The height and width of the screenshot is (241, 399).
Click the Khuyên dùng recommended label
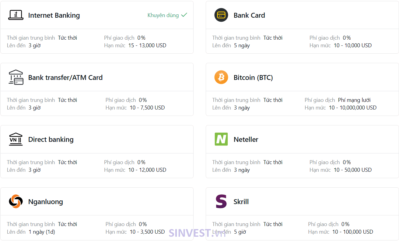[163, 15]
